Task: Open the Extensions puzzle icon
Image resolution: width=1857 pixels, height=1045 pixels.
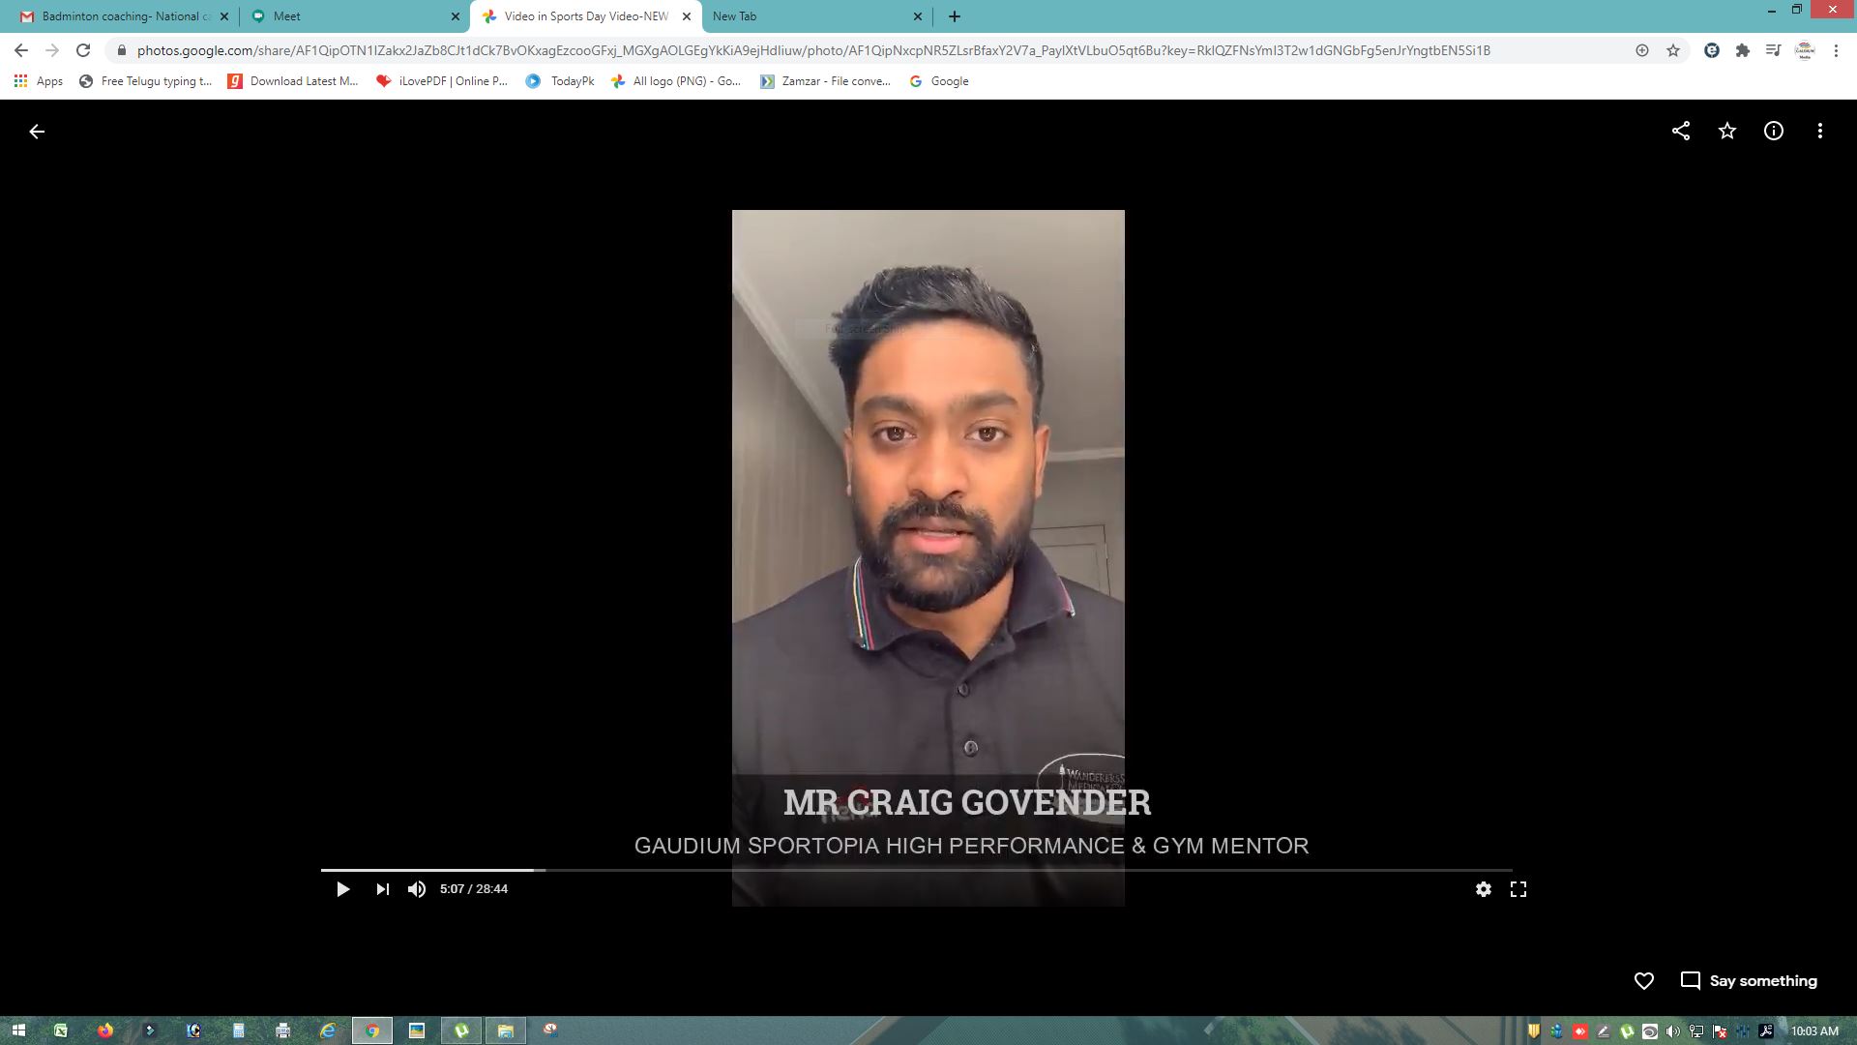Action: point(1743,50)
